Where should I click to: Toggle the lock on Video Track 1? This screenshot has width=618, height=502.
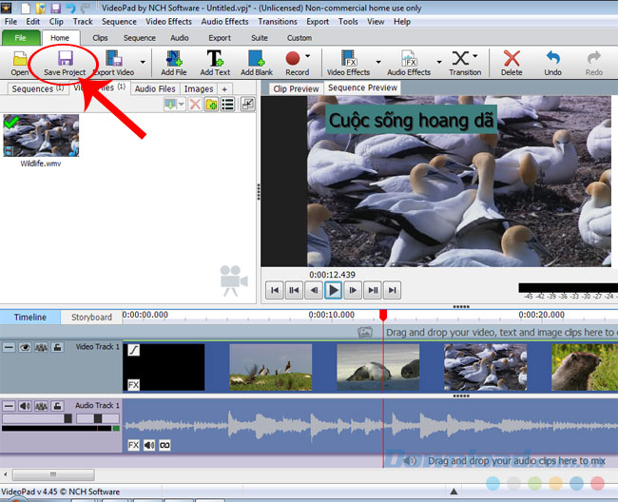coord(57,348)
